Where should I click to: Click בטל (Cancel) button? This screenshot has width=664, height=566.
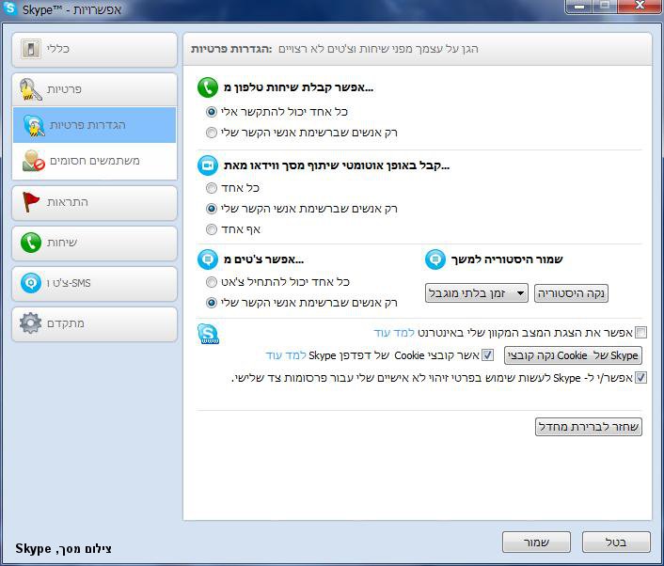[x=616, y=542]
